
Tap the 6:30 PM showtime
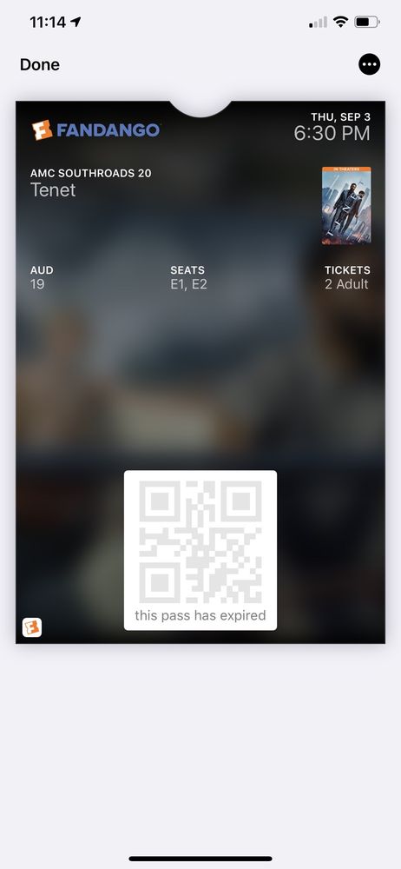pyautogui.click(x=332, y=134)
